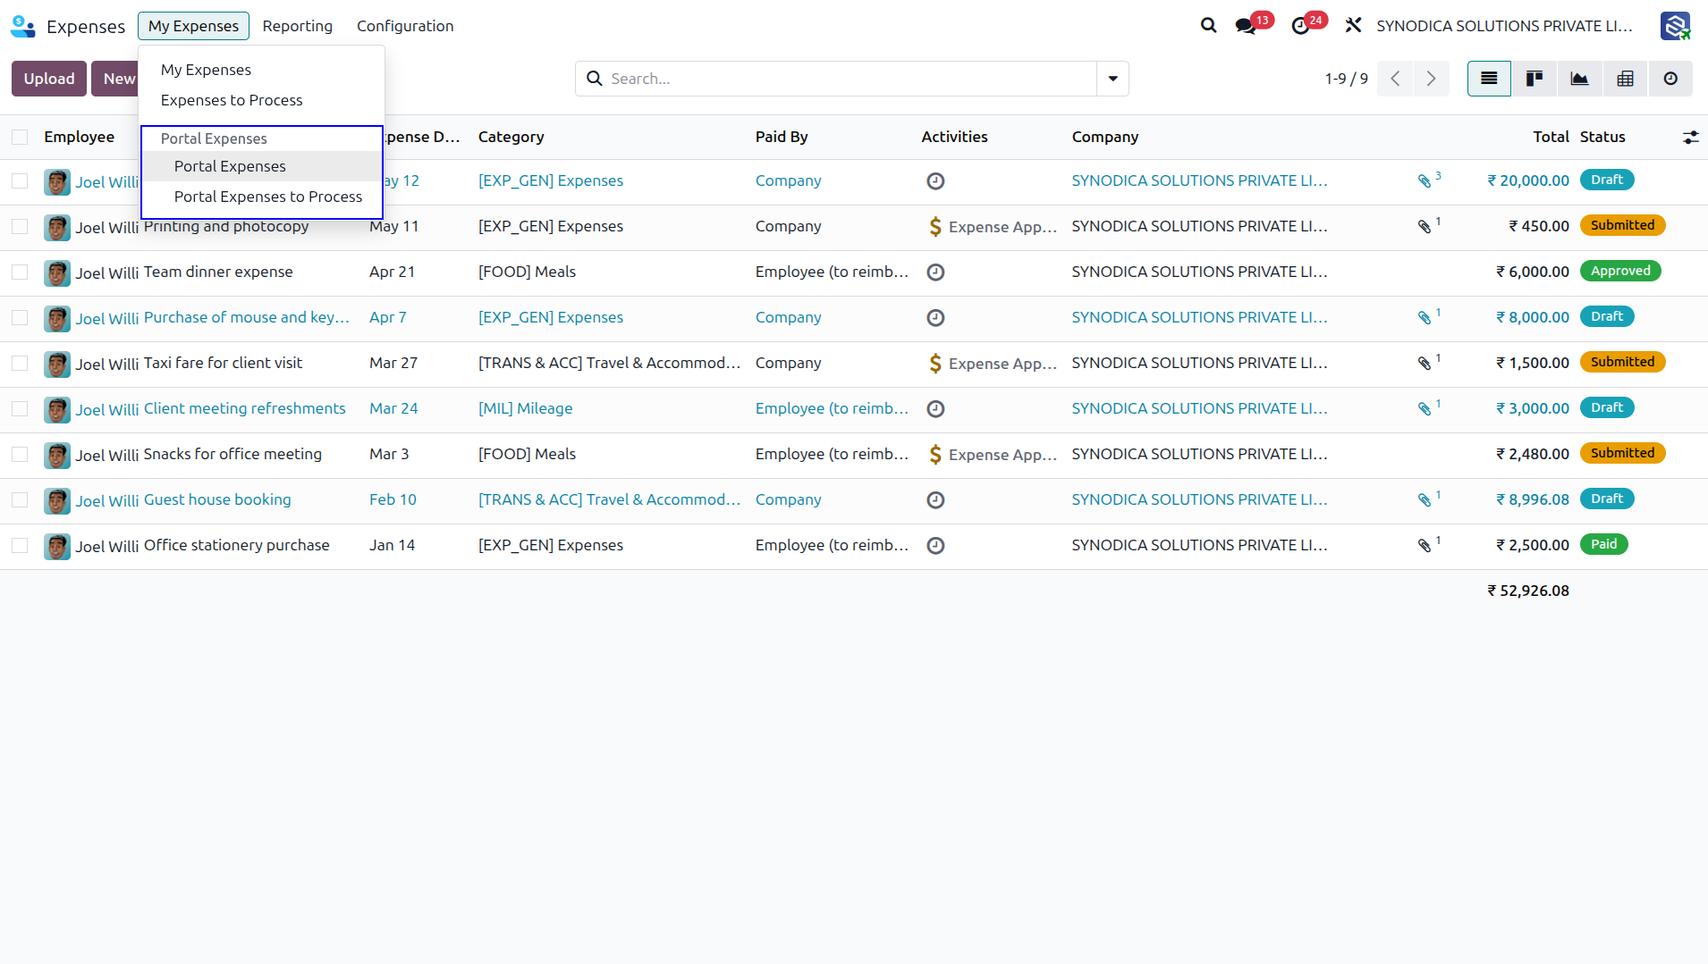Go to previous page of records

1395,79
